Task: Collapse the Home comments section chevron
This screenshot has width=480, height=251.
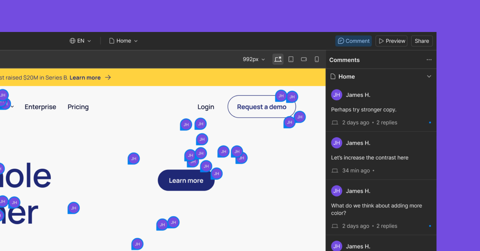Action: click(429, 76)
